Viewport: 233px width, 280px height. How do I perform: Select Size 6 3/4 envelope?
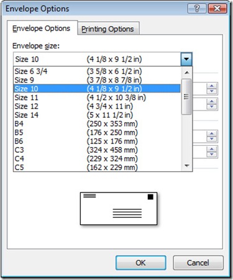pyautogui.click(x=97, y=71)
